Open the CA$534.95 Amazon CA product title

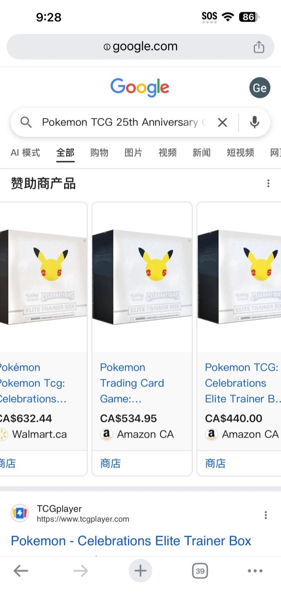[x=132, y=383]
